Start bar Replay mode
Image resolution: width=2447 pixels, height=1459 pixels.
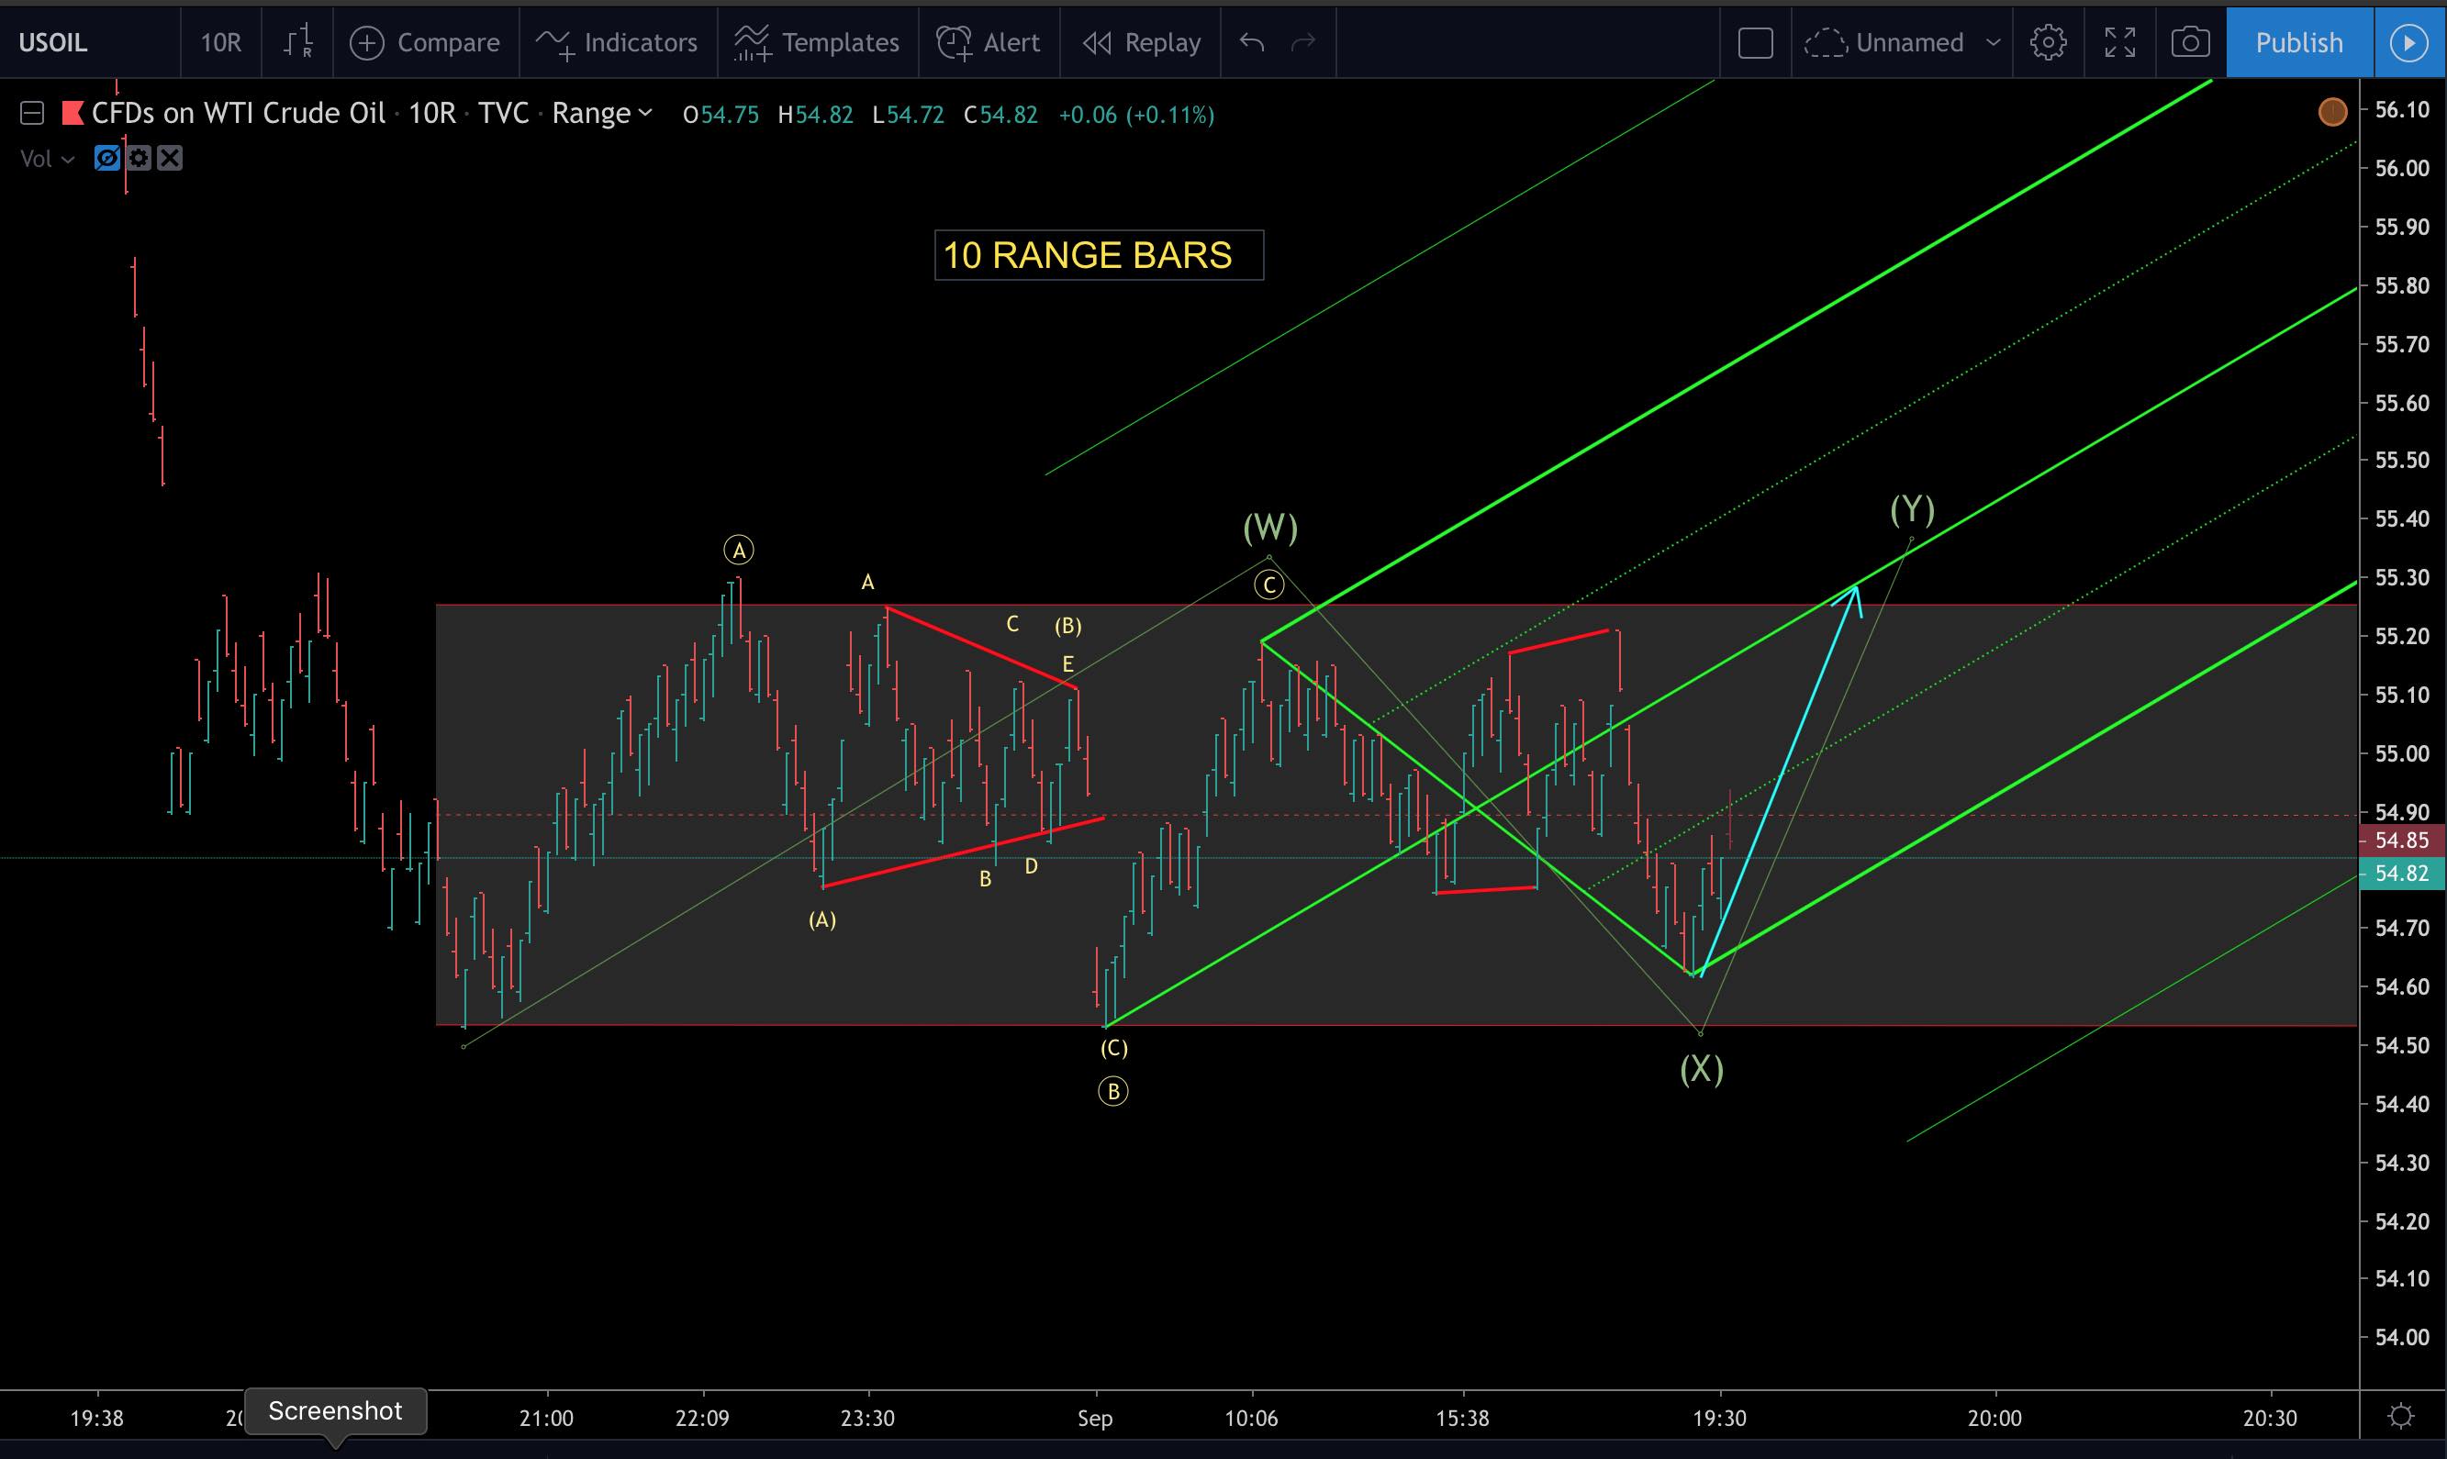tap(1142, 42)
